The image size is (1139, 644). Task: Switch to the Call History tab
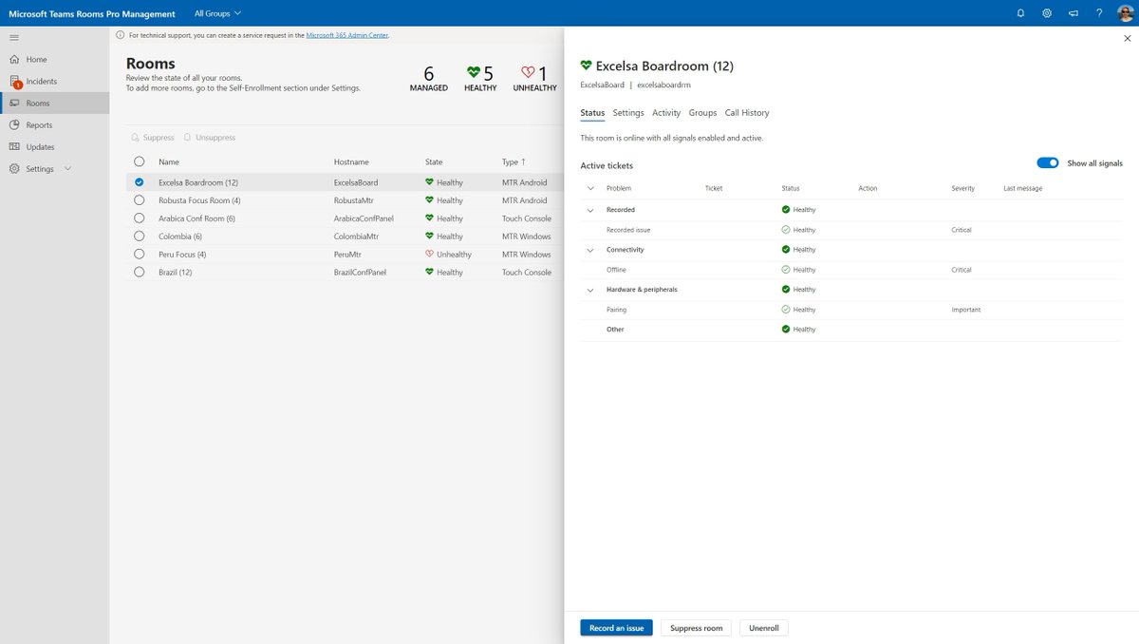click(x=746, y=112)
